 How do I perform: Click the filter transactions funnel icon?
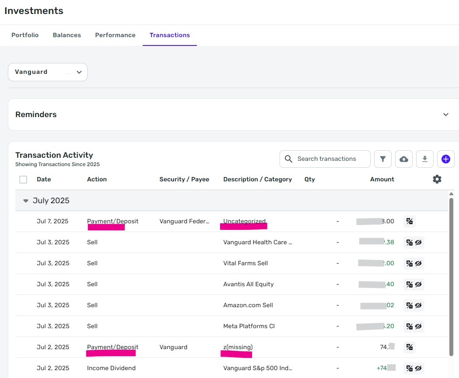tap(383, 159)
